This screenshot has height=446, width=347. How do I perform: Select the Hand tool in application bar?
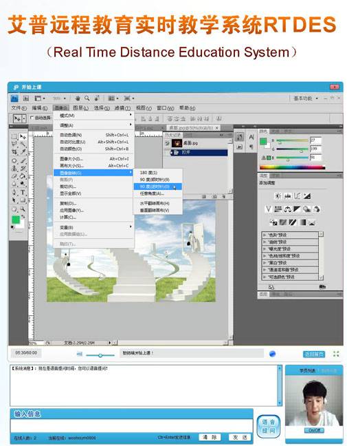[x=78, y=98]
